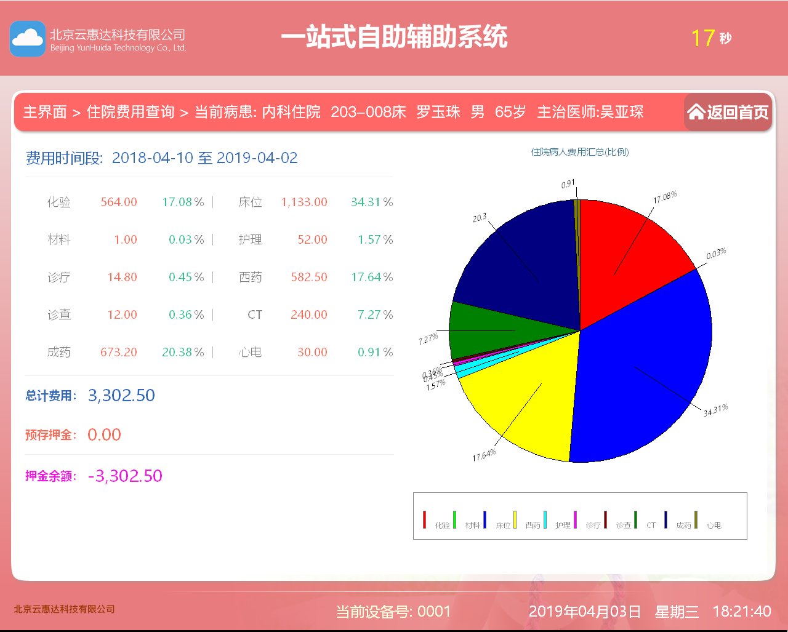Click navy 成药 legend swatch
The width and height of the screenshot is (788, 632).
coord(666,519)
